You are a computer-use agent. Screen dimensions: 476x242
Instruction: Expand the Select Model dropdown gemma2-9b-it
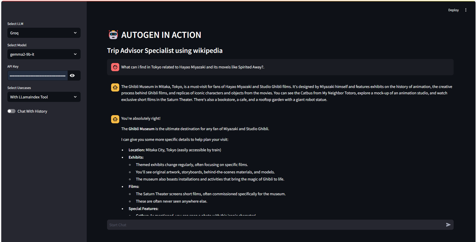click(x=44, y=54)
